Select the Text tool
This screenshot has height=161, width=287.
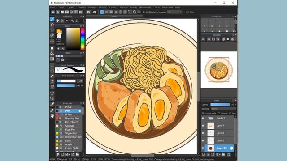point(52,93)
